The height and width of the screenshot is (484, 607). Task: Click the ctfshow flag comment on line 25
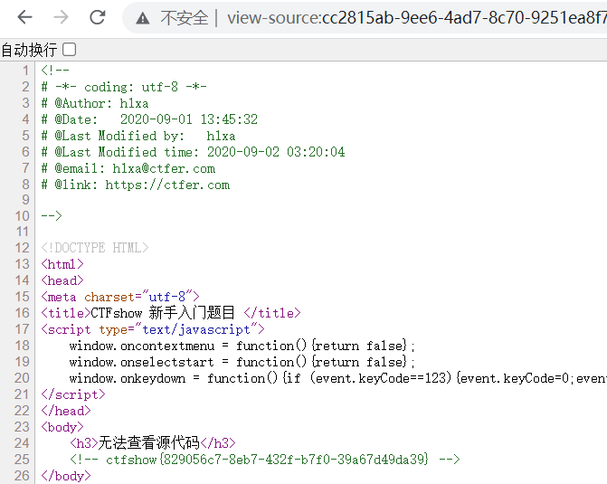[265, 460]
